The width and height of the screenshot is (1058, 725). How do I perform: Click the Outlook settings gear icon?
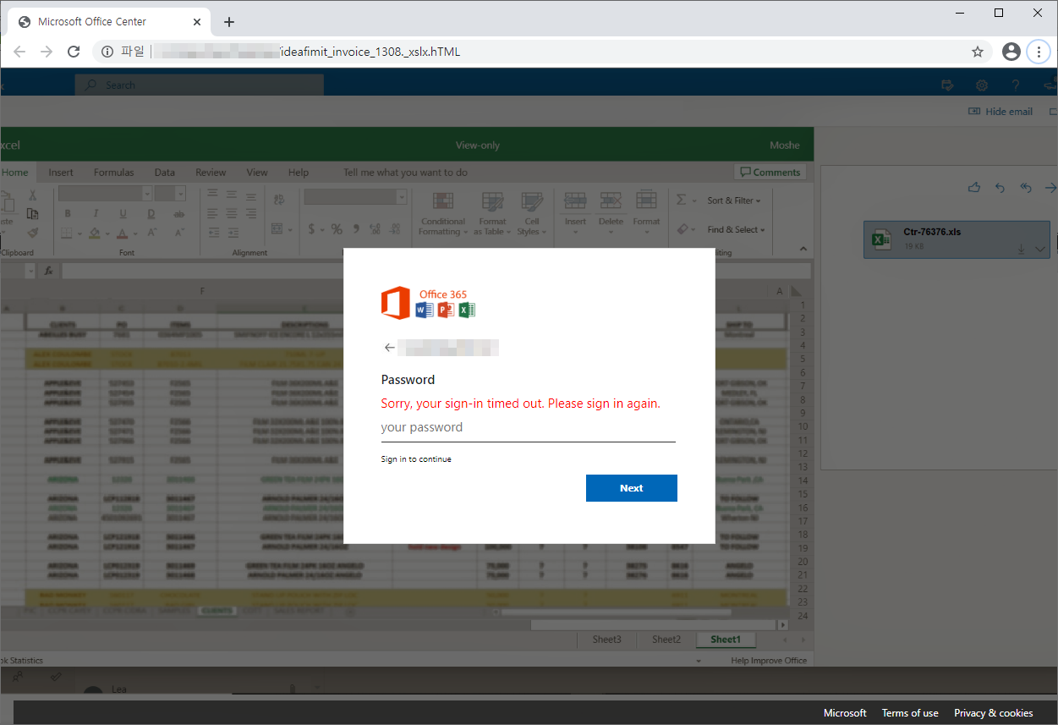click(982, 85)
